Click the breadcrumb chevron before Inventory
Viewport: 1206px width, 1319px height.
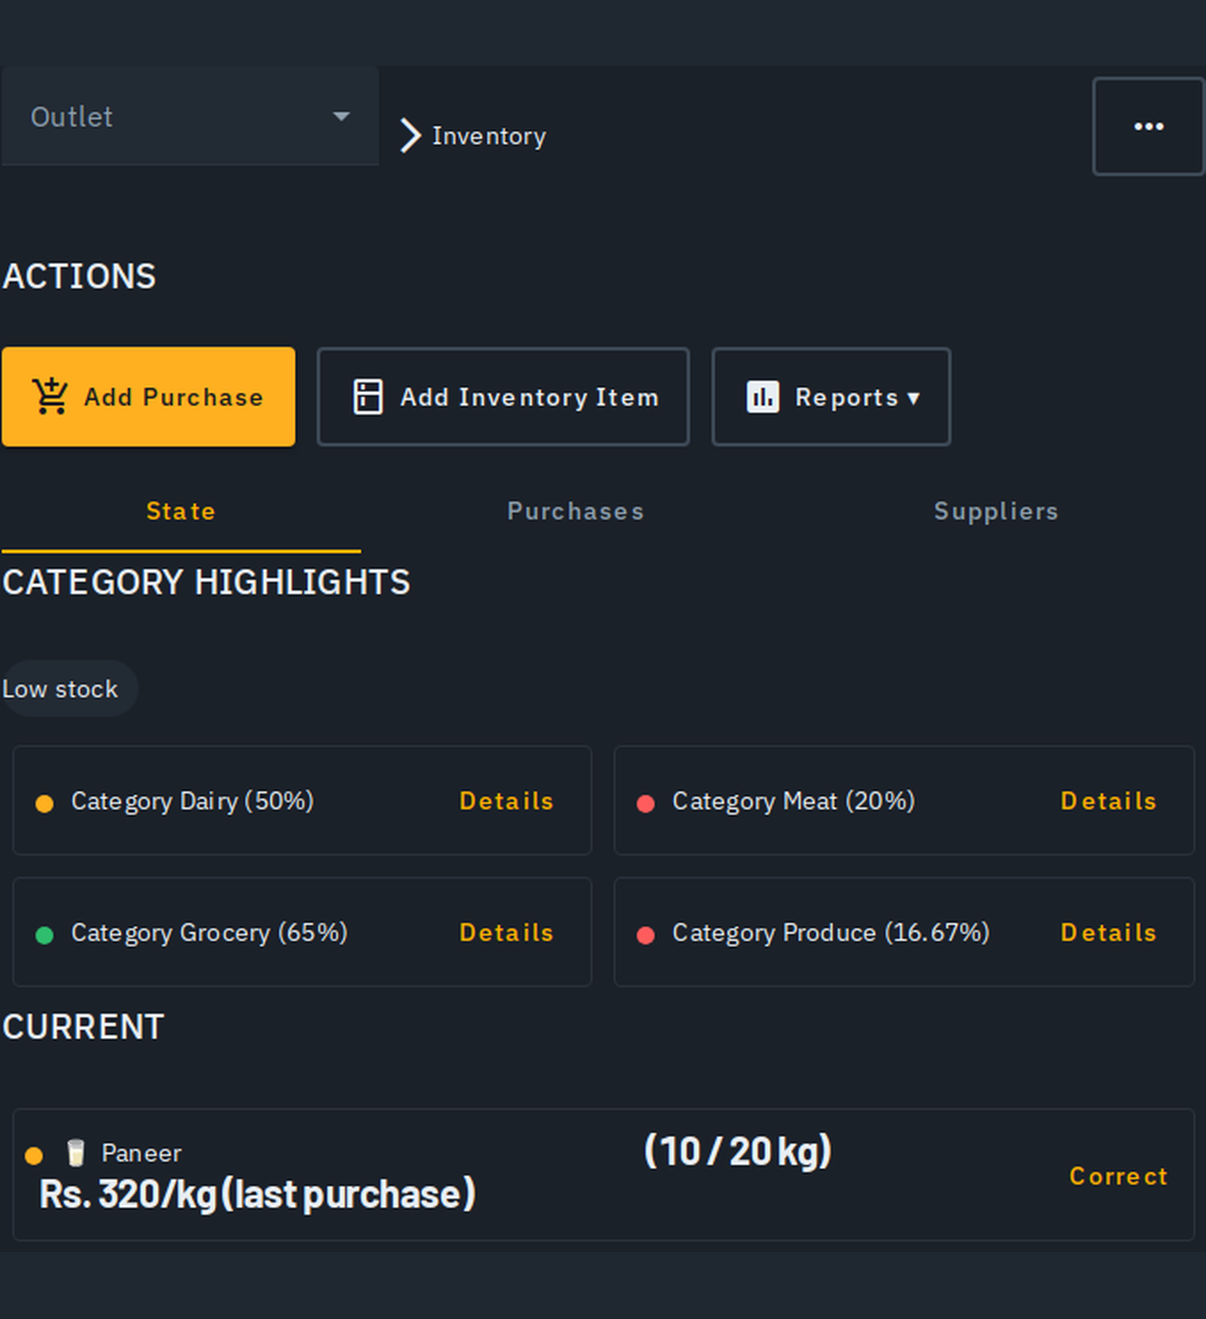[410, 136]
